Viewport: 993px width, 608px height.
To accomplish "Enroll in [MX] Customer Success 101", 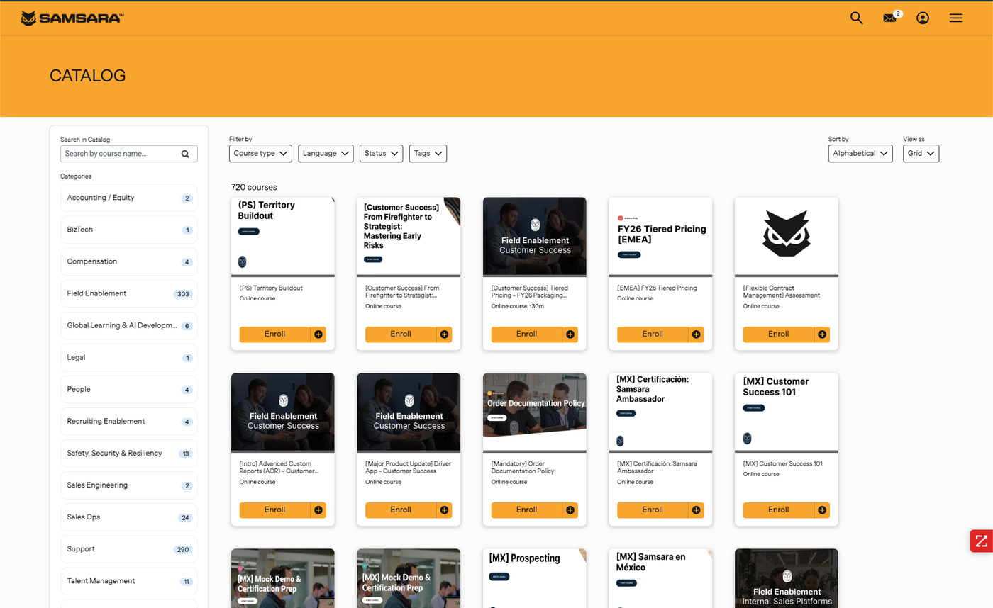I will (778, 510).
